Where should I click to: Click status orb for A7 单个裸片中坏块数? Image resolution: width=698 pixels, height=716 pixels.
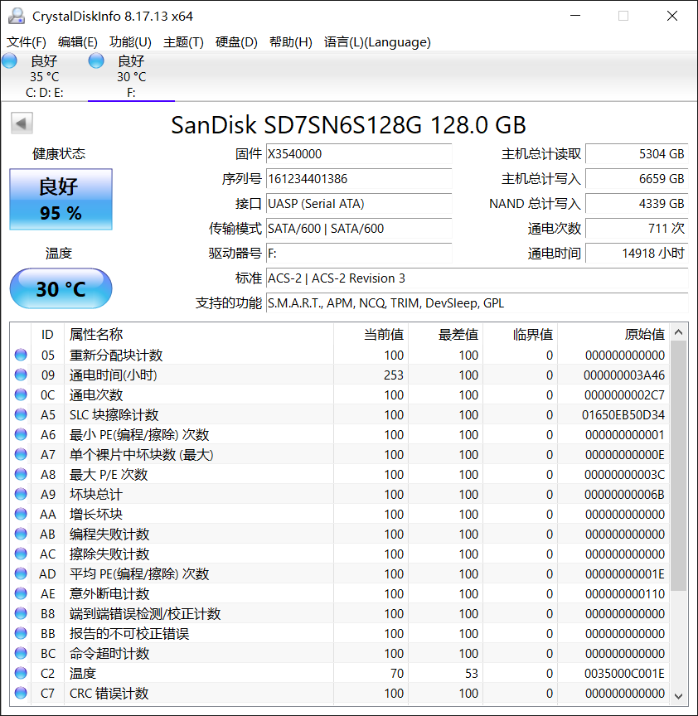point(21,454)
